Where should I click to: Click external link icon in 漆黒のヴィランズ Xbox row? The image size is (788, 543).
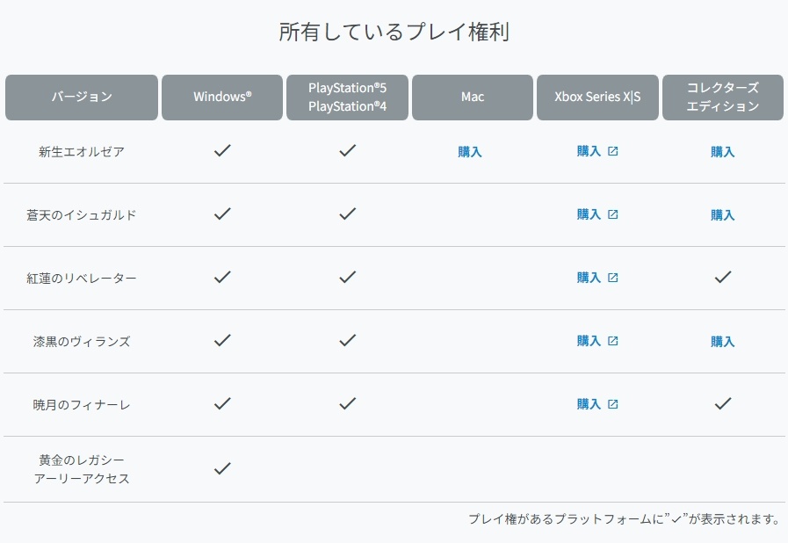click(x=613, y=341)
